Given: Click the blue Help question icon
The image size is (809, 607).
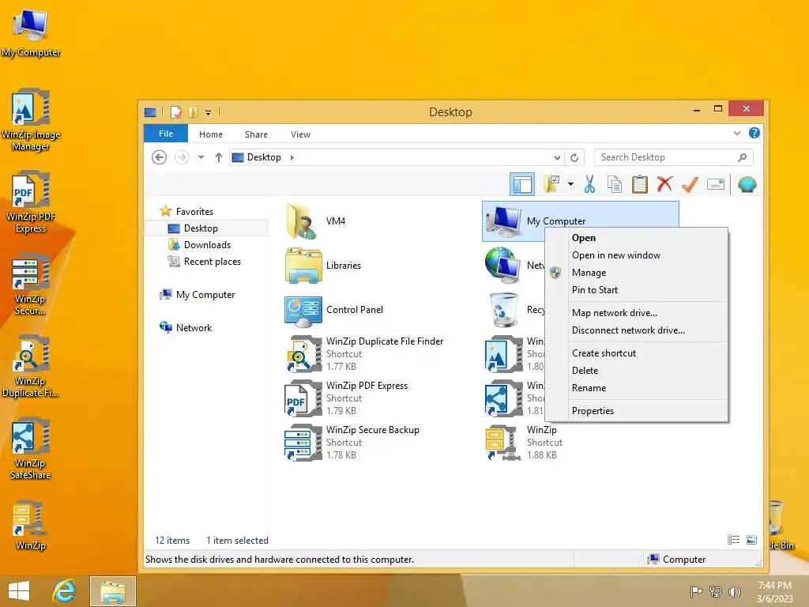Looking at the screenshot, I should [x=754, y=133].
